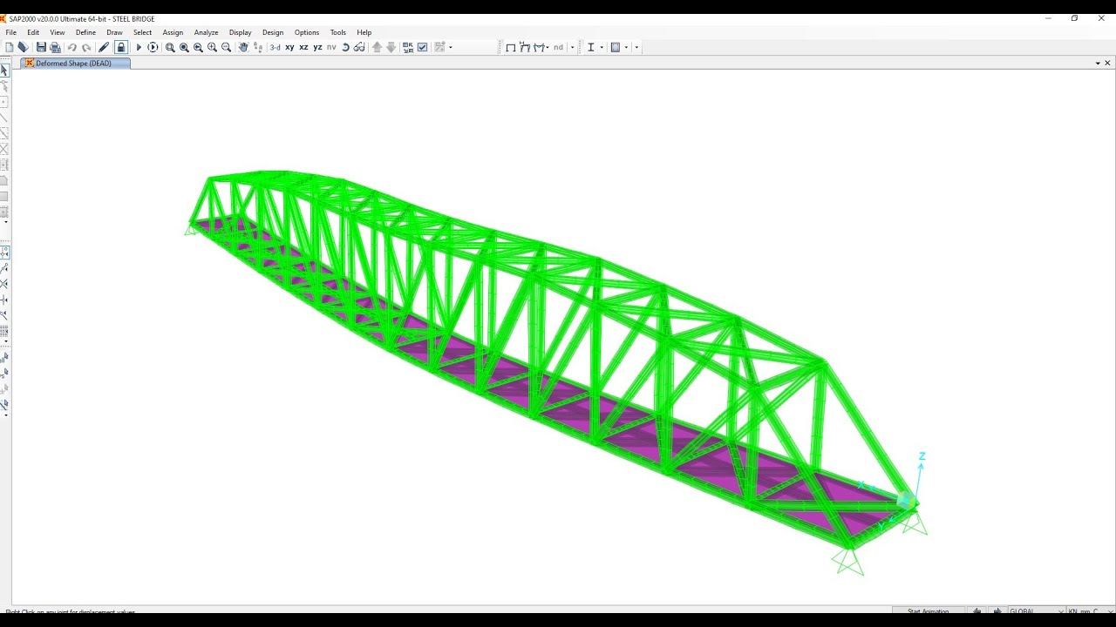This screenshot has height=627, width=1116.
Task: Expand dropdown next to Assign Group icon
Action: [450, 47]
